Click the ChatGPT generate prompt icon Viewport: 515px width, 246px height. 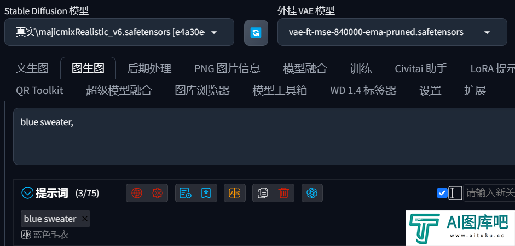tap(312, 193)
